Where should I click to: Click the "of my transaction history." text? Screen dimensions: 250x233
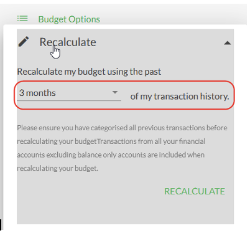pos(180,97)
